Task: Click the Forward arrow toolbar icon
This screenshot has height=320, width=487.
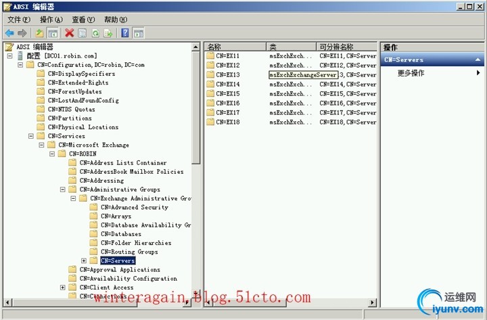Action: tap(22, 33)
